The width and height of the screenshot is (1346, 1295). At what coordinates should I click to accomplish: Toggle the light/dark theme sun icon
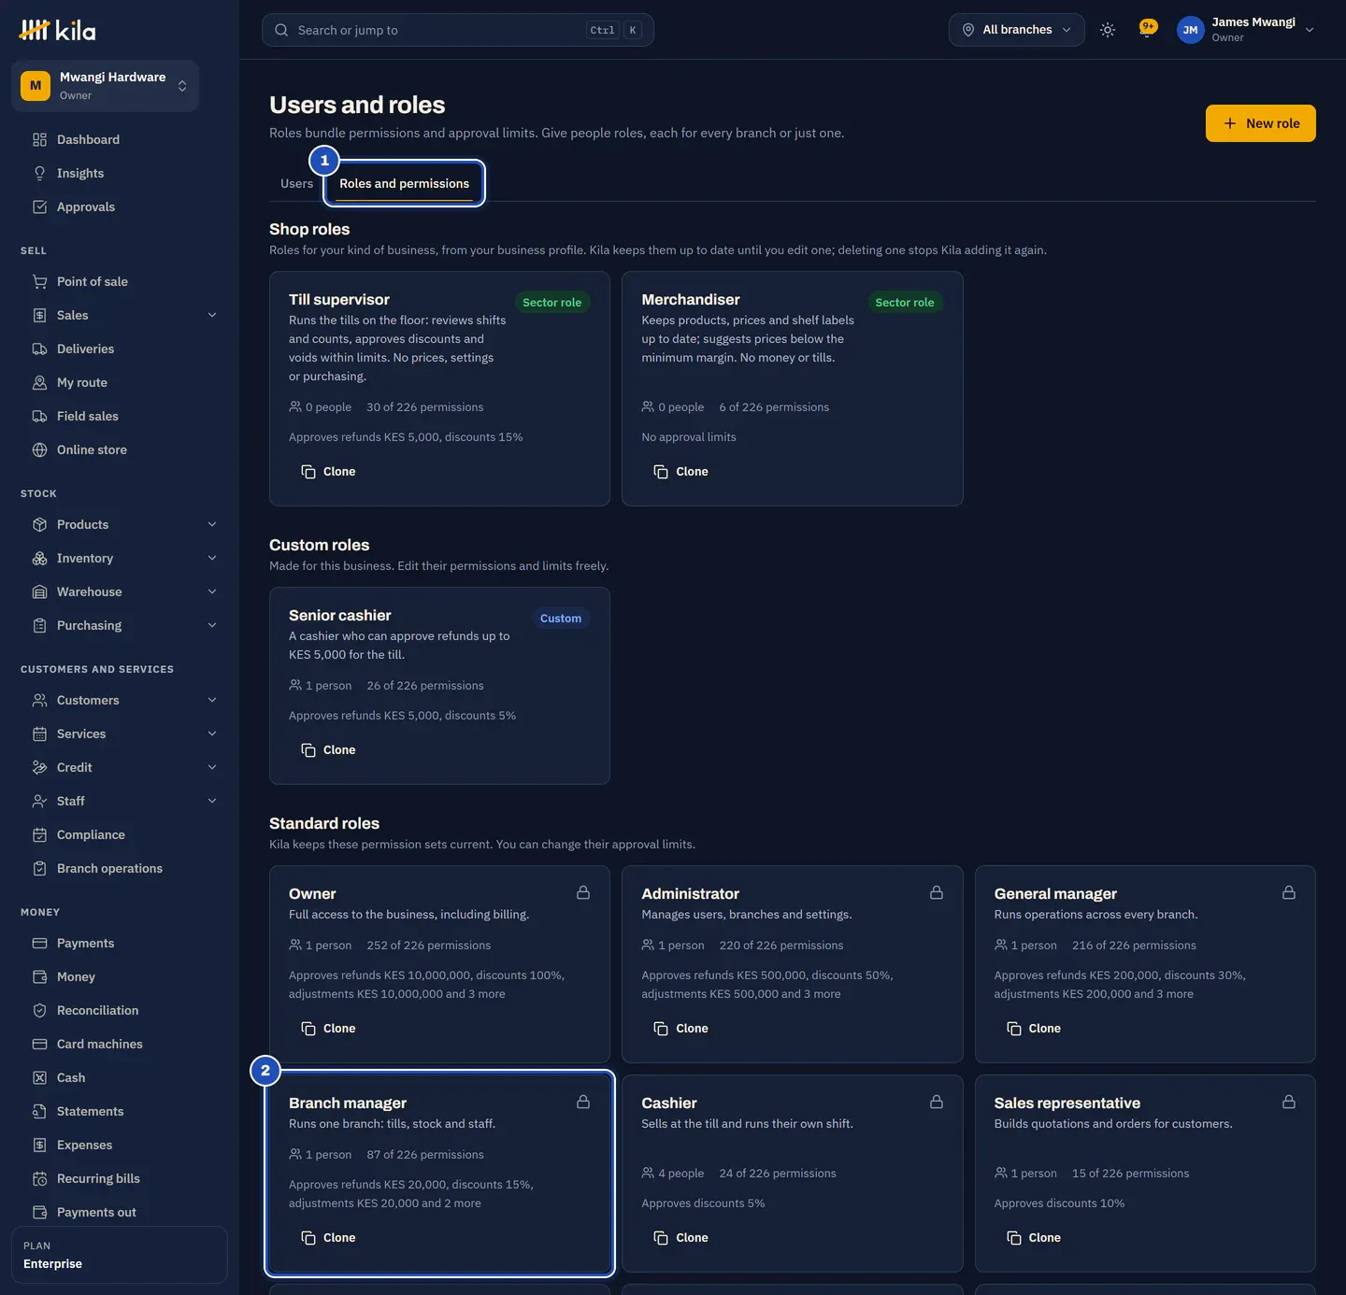point(1108,30)
